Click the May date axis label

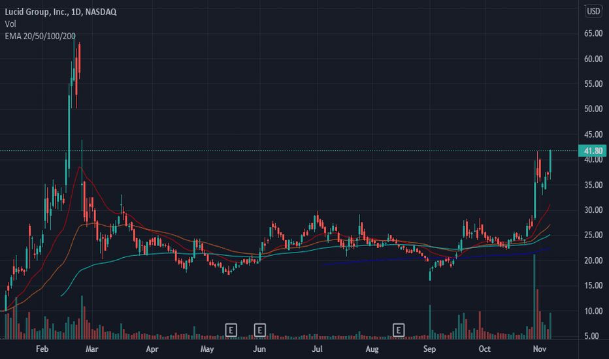(x=207, y=349)
